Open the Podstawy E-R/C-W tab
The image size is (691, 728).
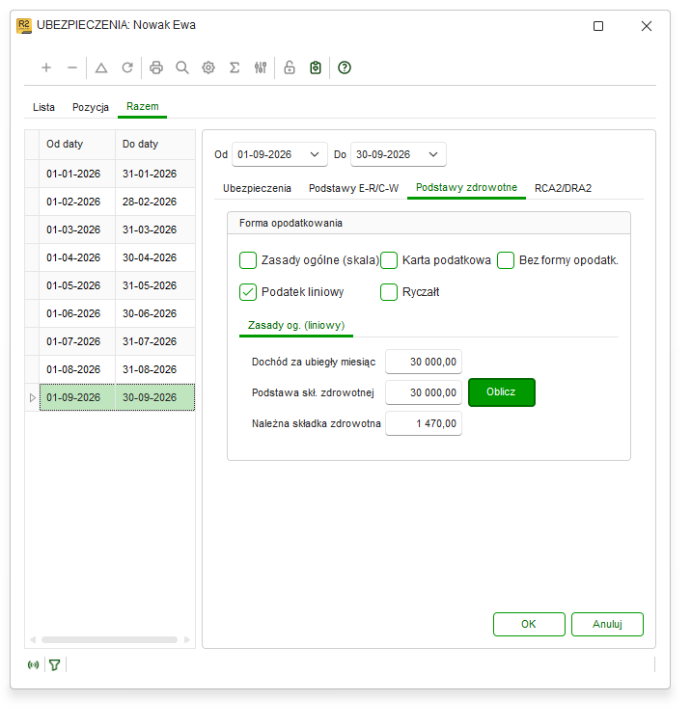pos(353,188)
